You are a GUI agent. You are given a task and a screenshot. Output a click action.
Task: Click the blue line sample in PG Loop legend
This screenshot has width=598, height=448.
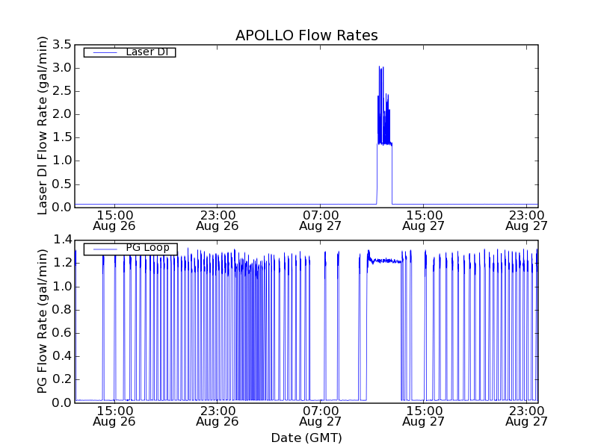[x=105, y=249]
